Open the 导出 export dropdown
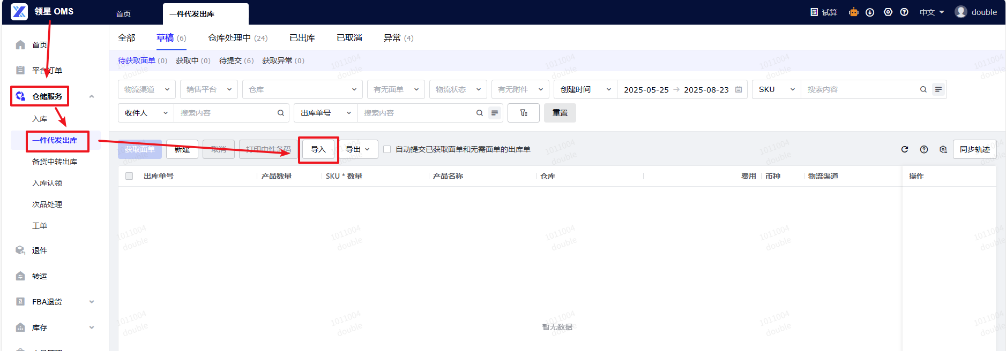Screen dimensions: 1006x351 click(x=357, y=149)
